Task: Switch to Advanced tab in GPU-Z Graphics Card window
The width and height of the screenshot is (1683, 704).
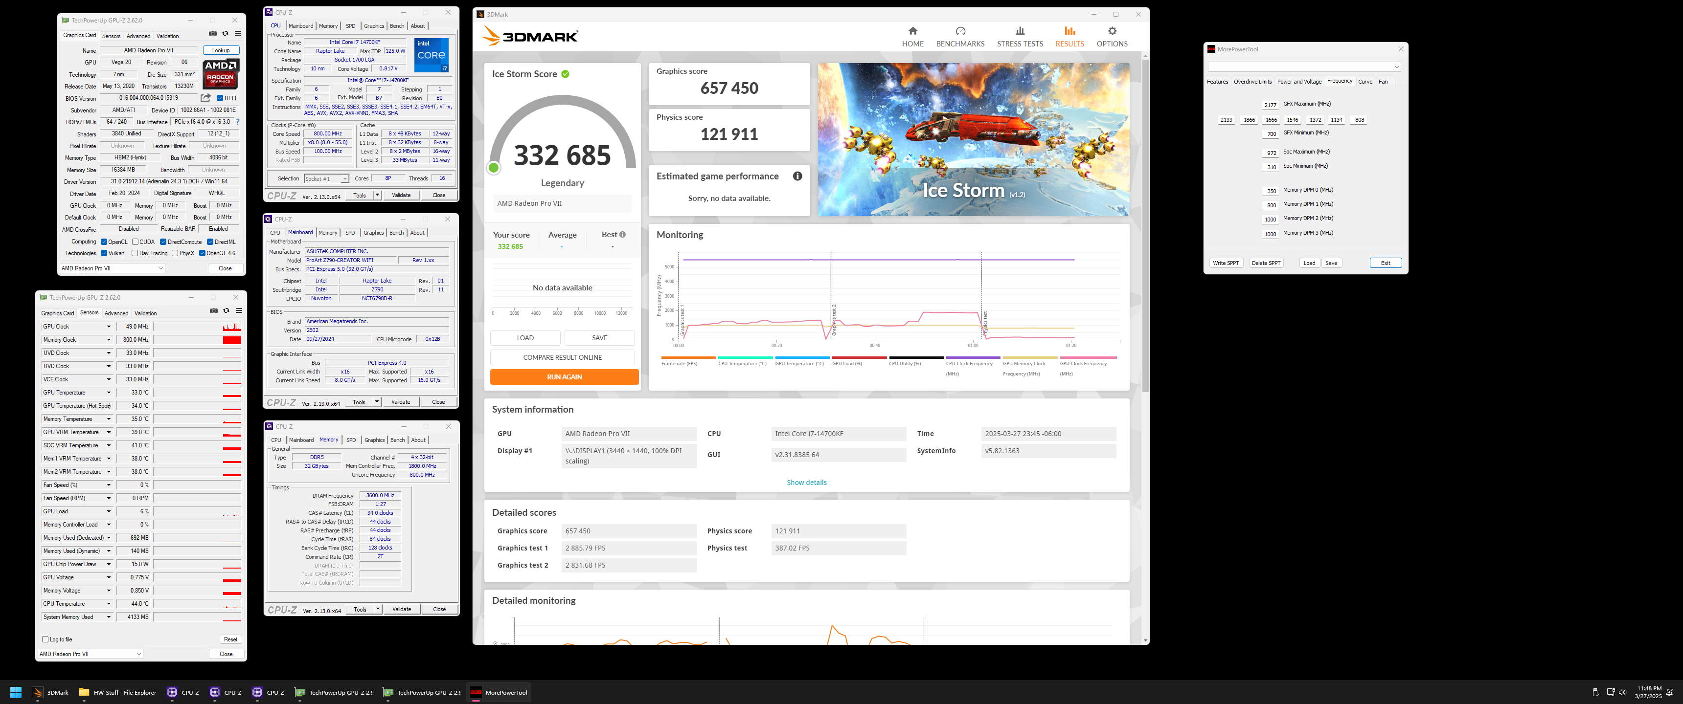Action: pos(138,36)
